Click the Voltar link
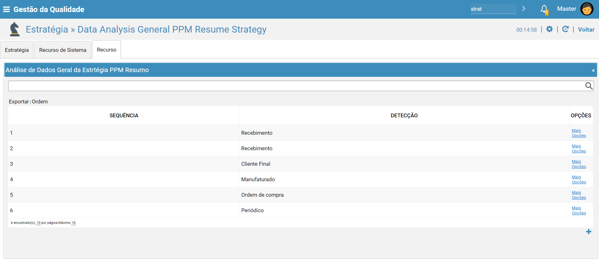The width and height of the screenshot is (599, 259). (586, 29)
